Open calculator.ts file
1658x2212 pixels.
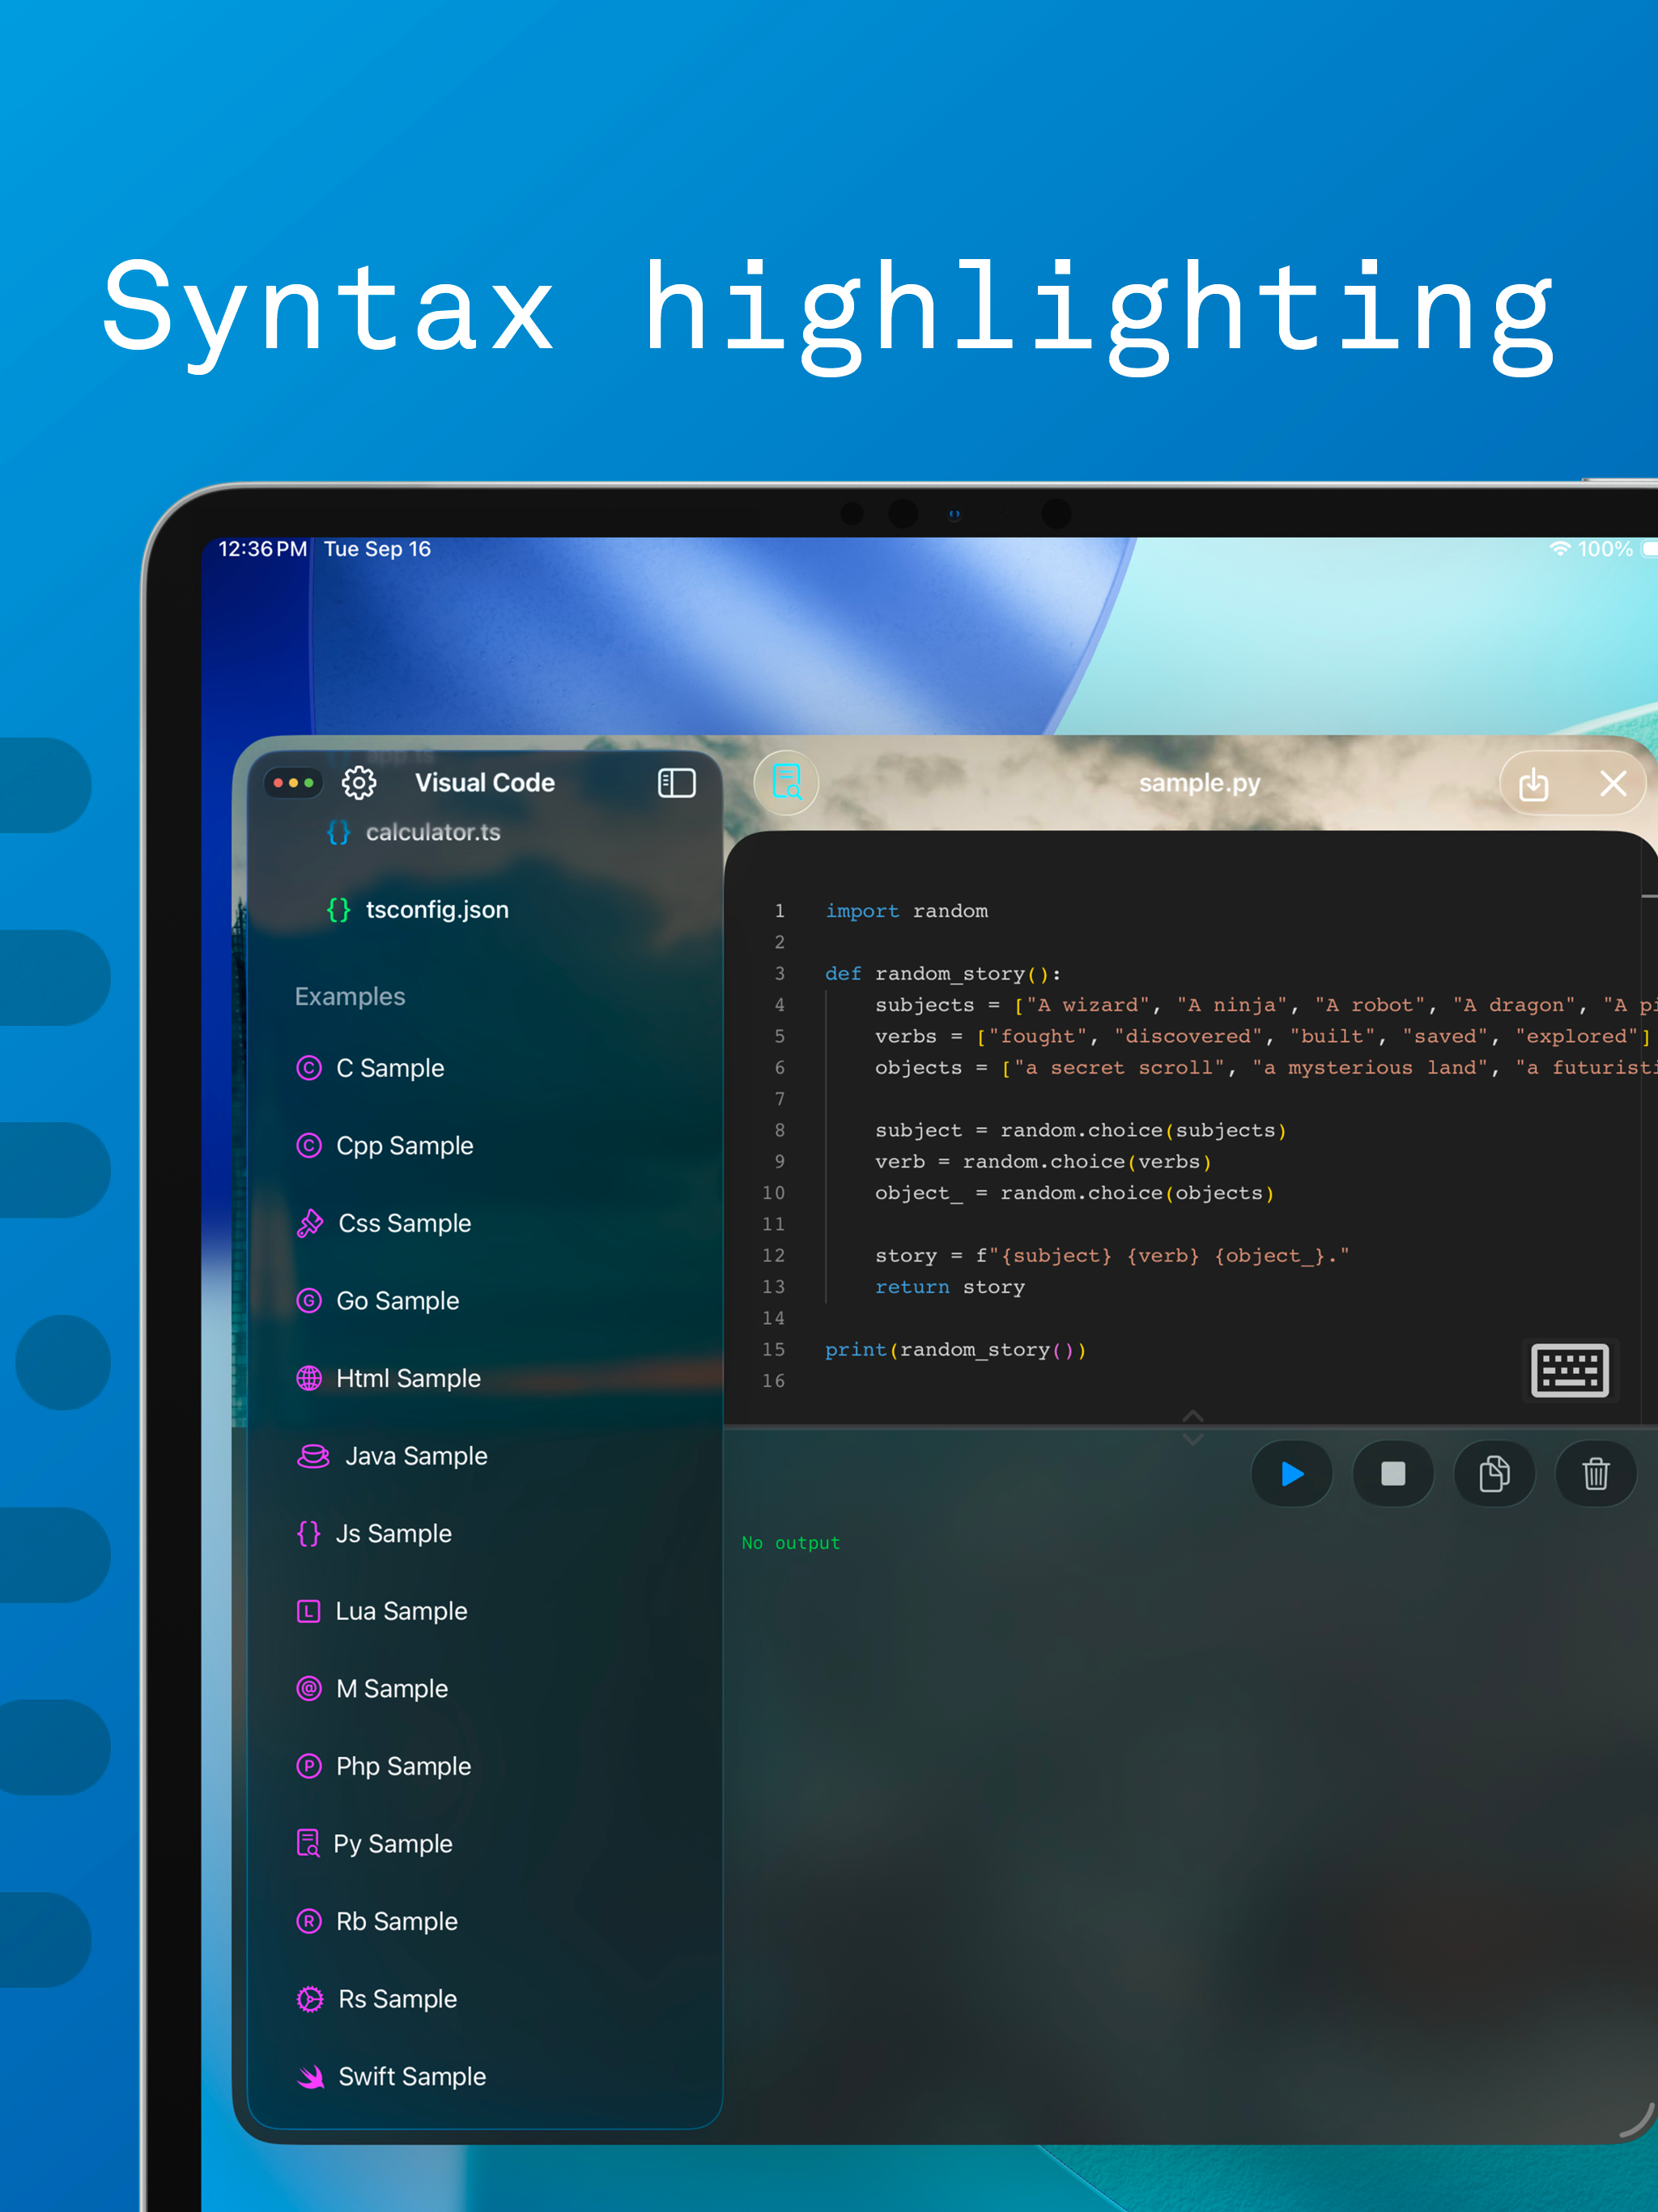(432, 832)
